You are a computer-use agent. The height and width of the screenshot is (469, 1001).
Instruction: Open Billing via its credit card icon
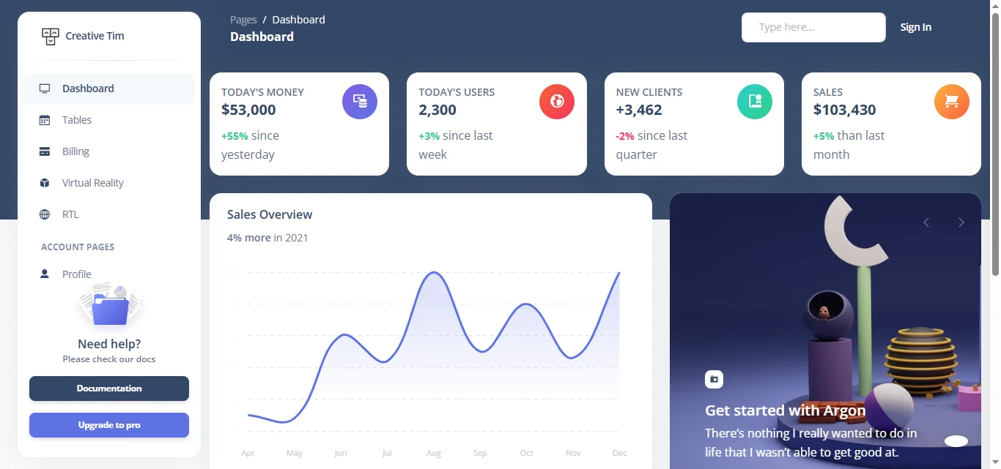tap(44, 151)
